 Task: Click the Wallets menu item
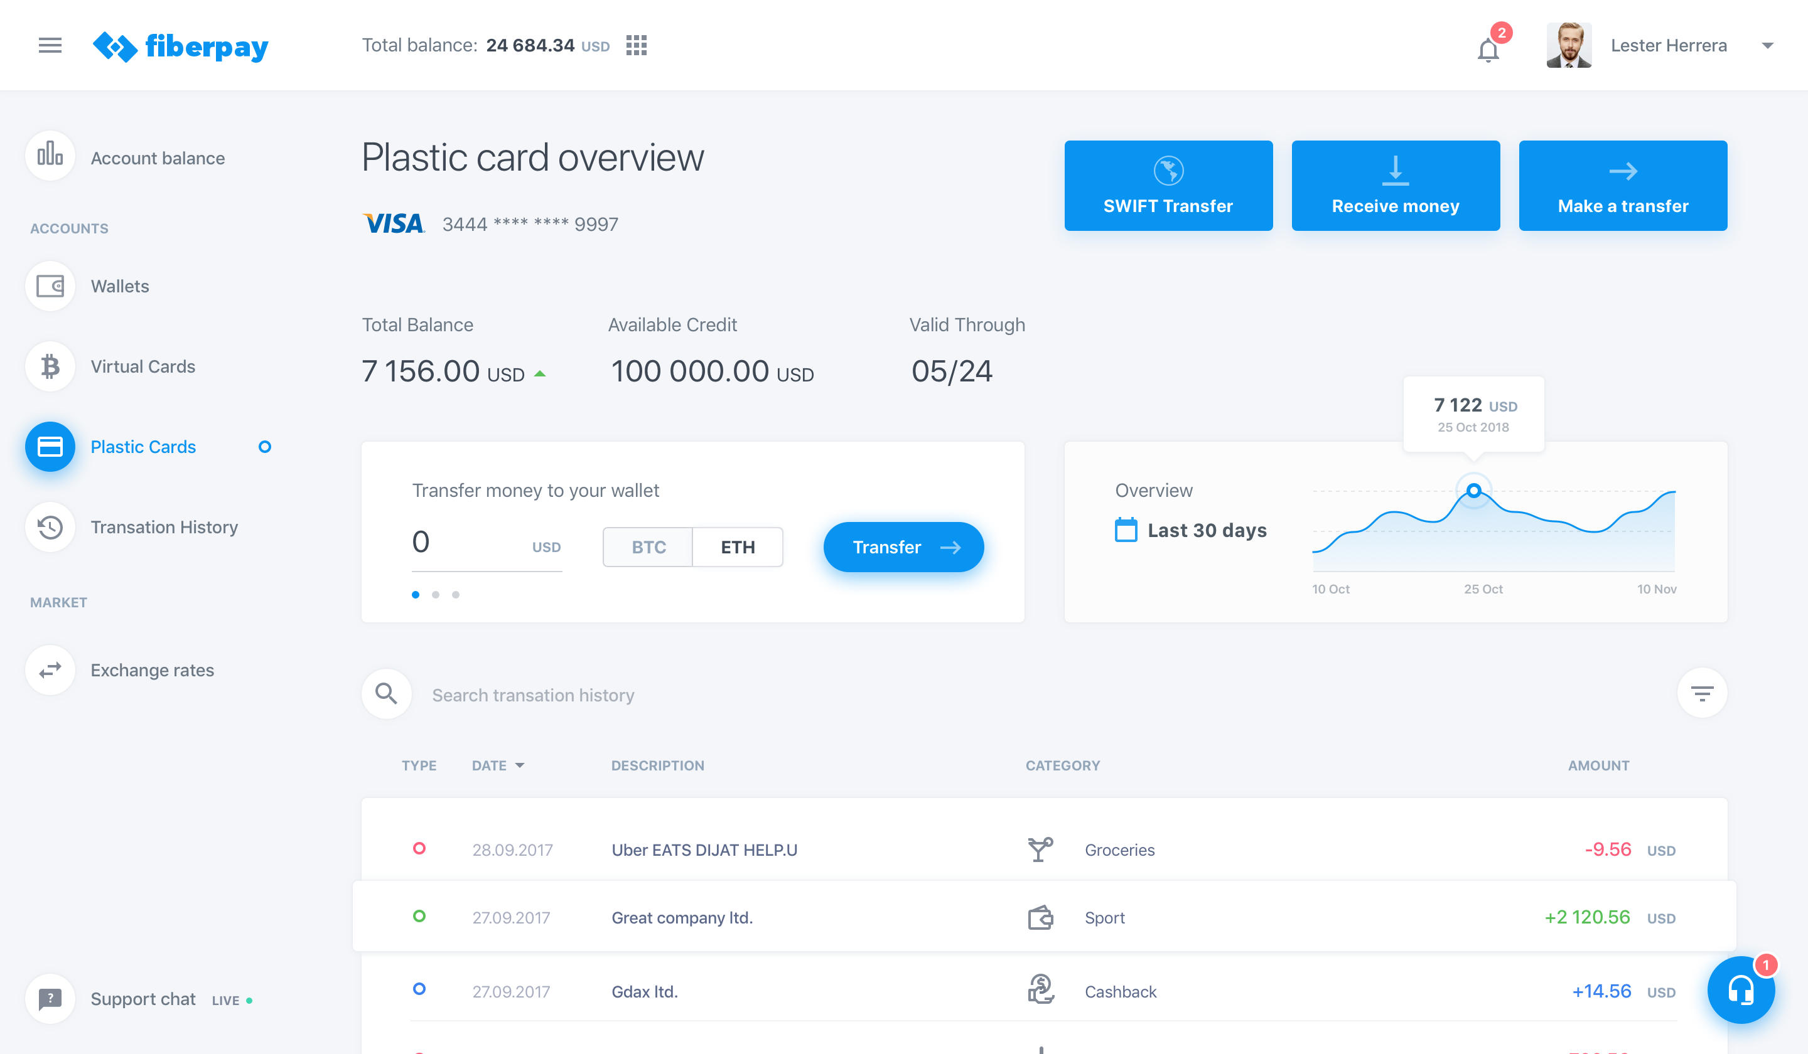coord(119,286)
